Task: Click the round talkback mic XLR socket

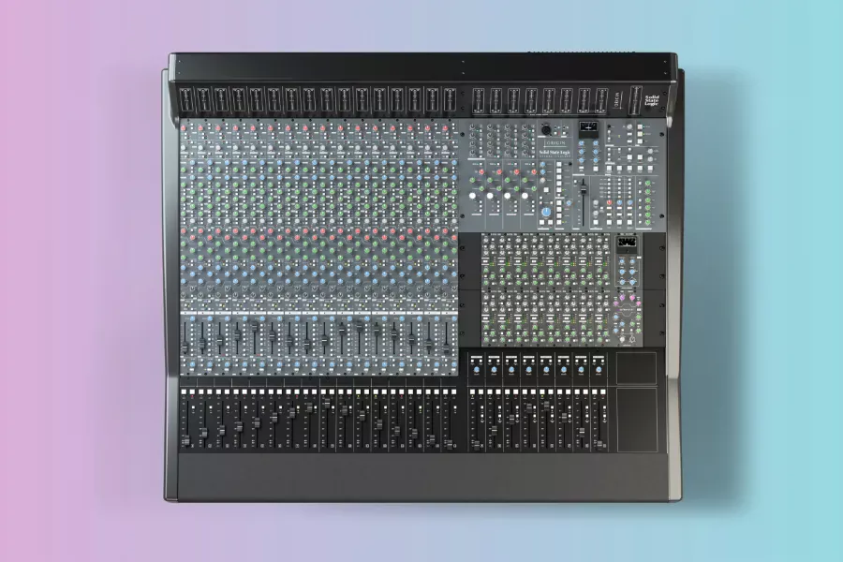Action: 546,129
